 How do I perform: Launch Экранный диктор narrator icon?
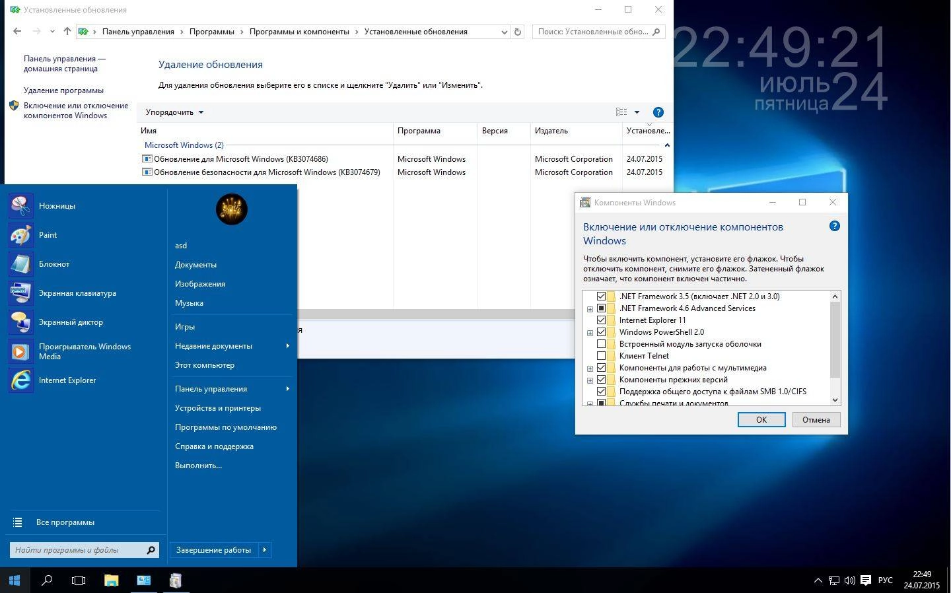(x=20, y=322)
